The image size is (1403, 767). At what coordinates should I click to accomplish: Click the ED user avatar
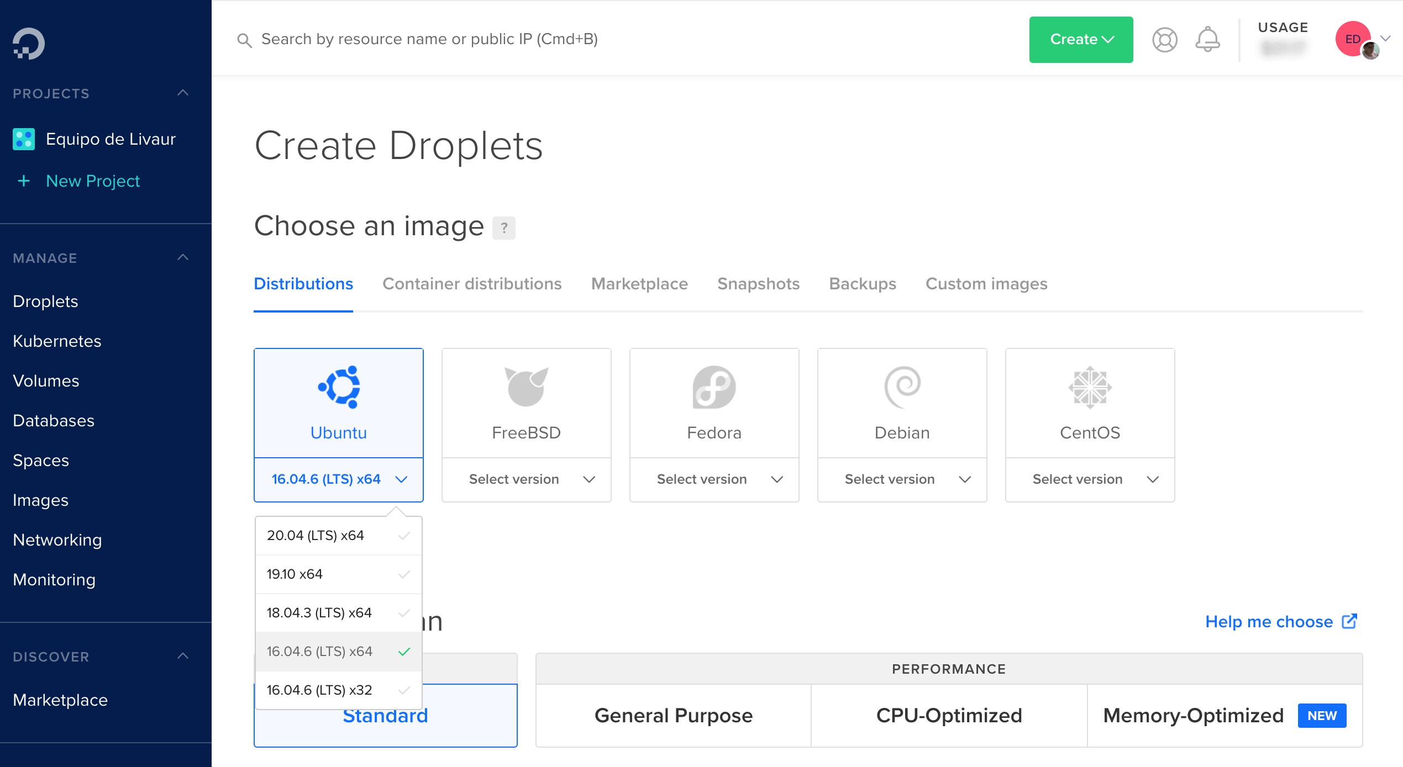[1354, 39]
